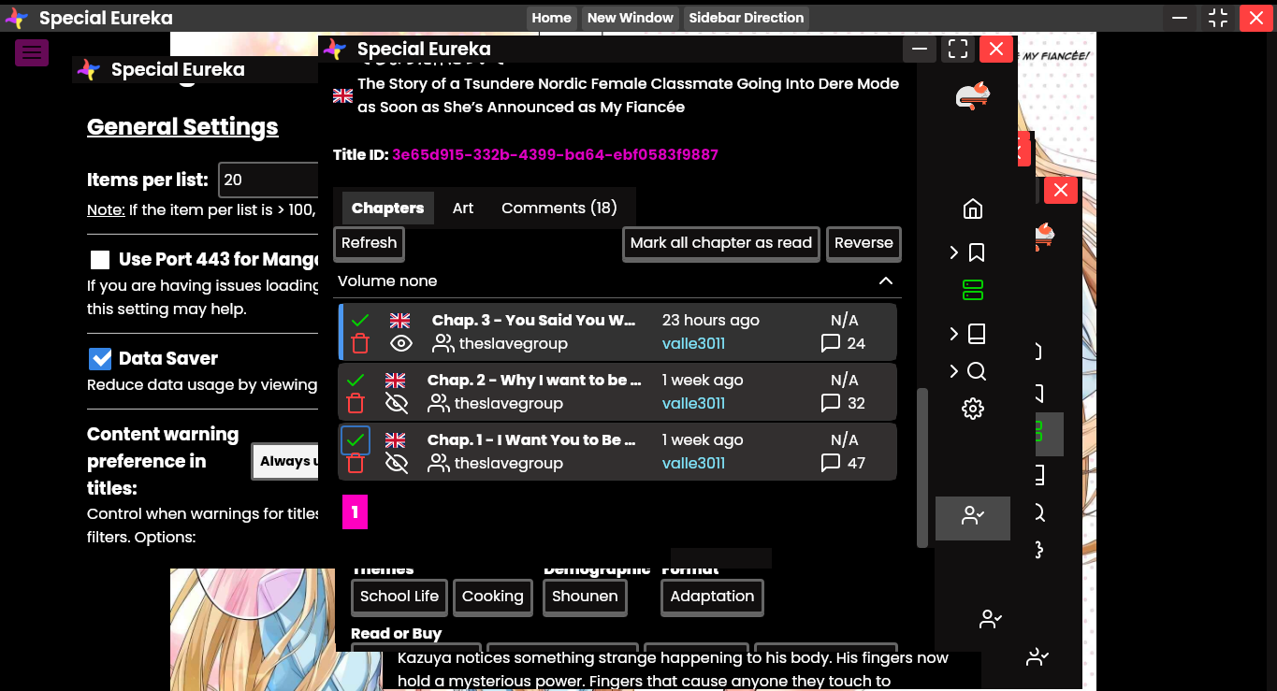Open the Comments (18) tab
This screenshot has width=1277, height=691.
[559, 209]
